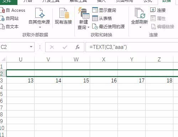Confirm formula with checkmark button
The image size is (178, 137).
[65, 47]
